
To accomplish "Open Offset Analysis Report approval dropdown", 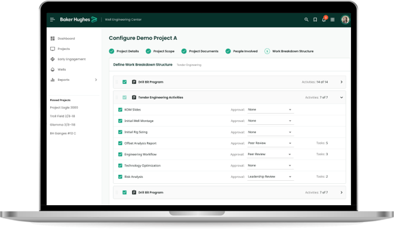I will (270, 143).
